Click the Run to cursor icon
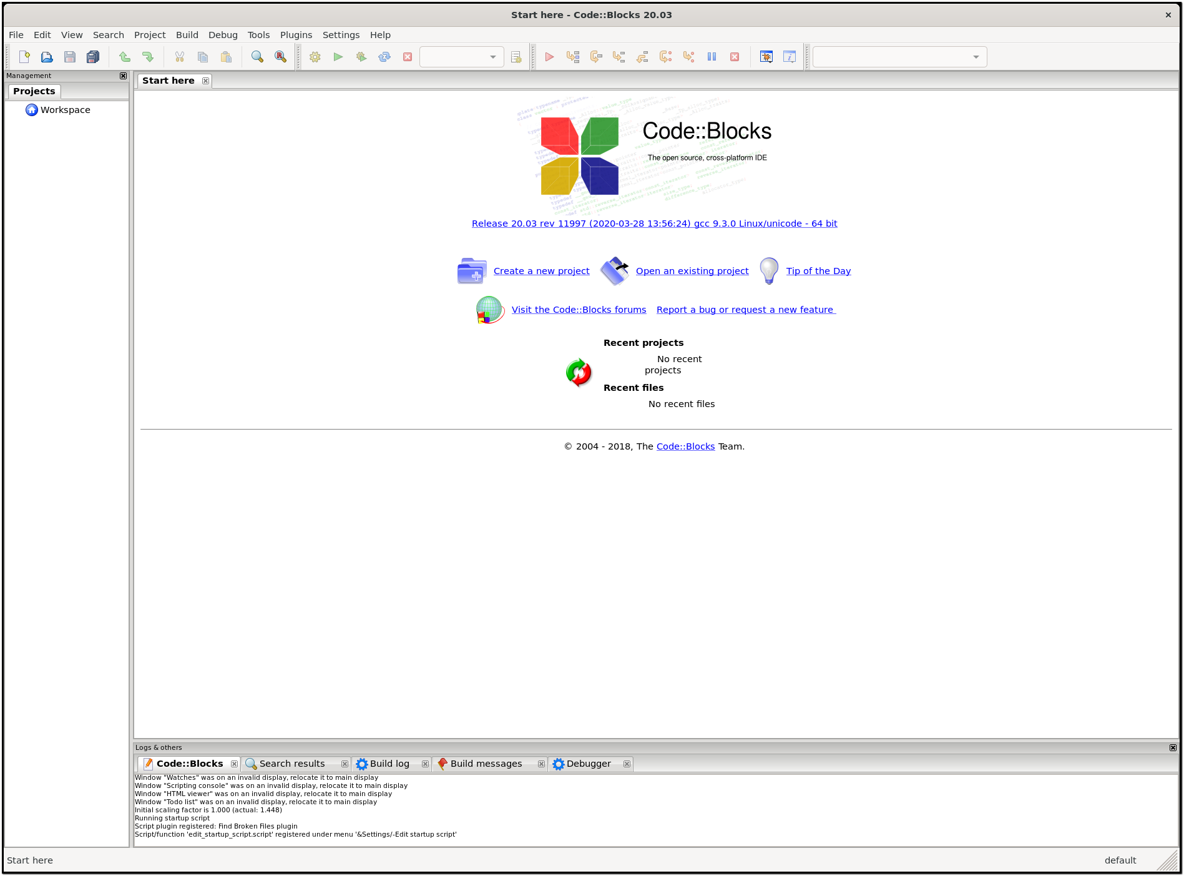 point(573,57)
